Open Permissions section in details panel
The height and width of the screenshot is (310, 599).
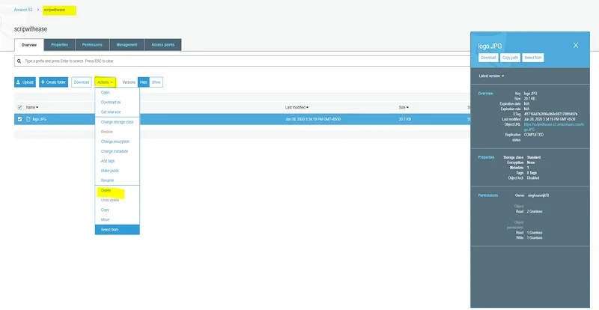click(488, 195)
